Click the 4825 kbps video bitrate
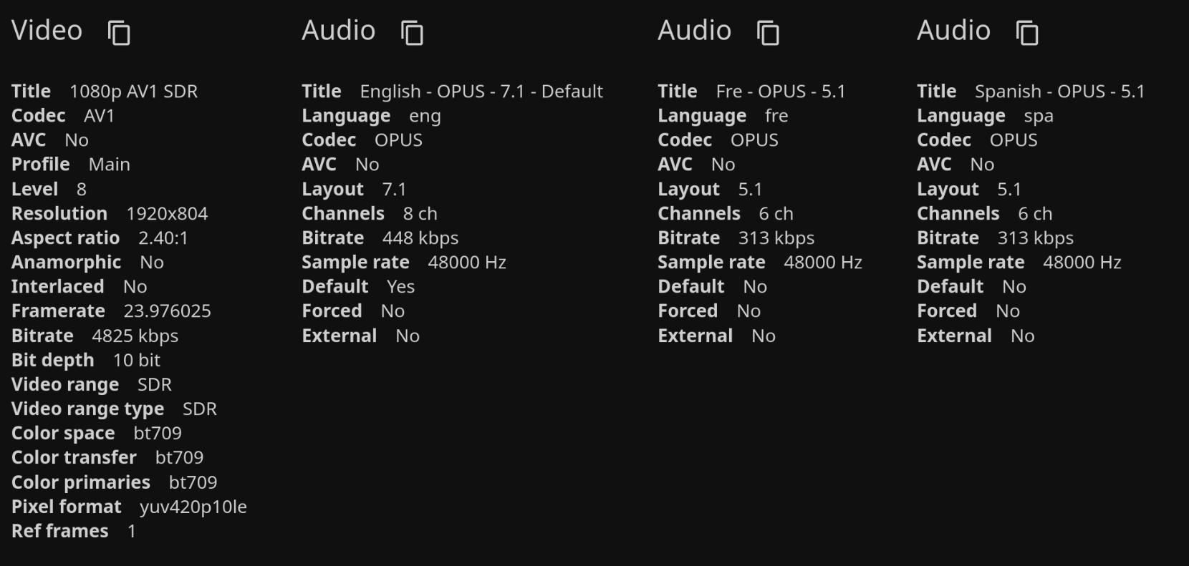1189x566 pixels. coord(135,336)
